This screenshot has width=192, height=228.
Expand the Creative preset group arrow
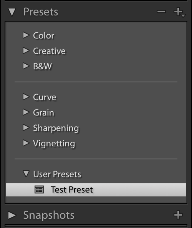[x=26, y=50]
